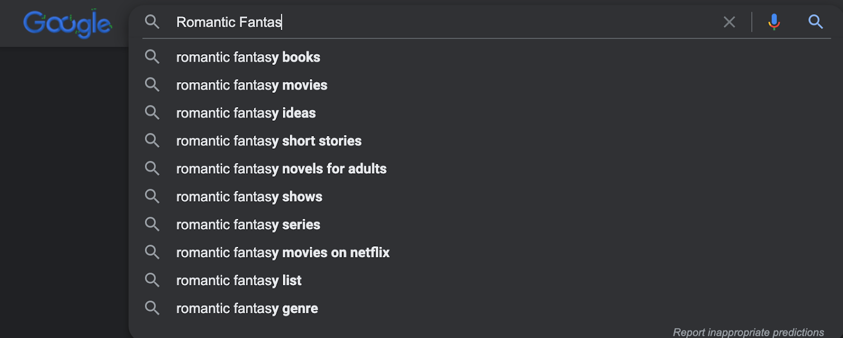This screenshot has width=843, height=338.
Task: Select suggestion 'romantic fantasy books'
Action: [248, 57]
